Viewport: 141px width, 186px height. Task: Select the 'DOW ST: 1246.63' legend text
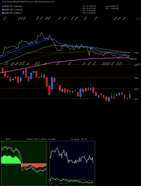[13, 6]
